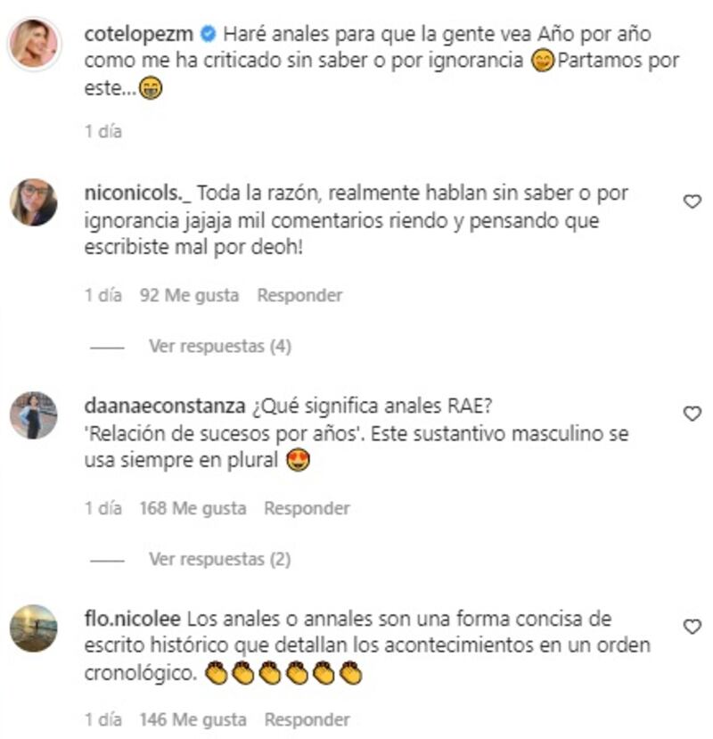Viewport: 713px width, 739px height.
Task: Reply to niconicols._ comment via Responder
Action: tap(299, 295)
